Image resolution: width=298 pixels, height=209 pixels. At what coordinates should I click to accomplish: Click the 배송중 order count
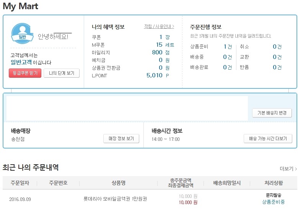227,57
